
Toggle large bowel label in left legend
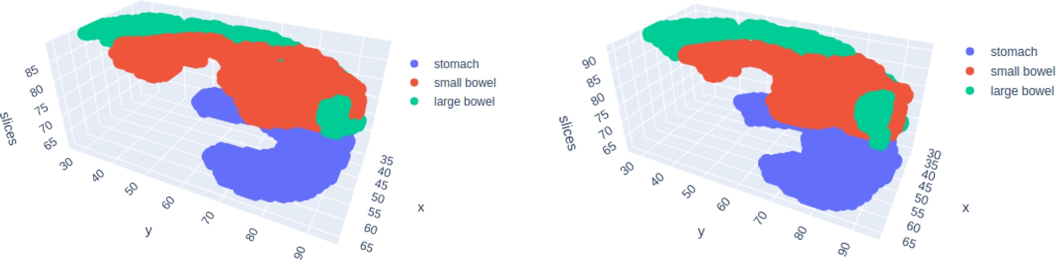[x=464, y=101]
